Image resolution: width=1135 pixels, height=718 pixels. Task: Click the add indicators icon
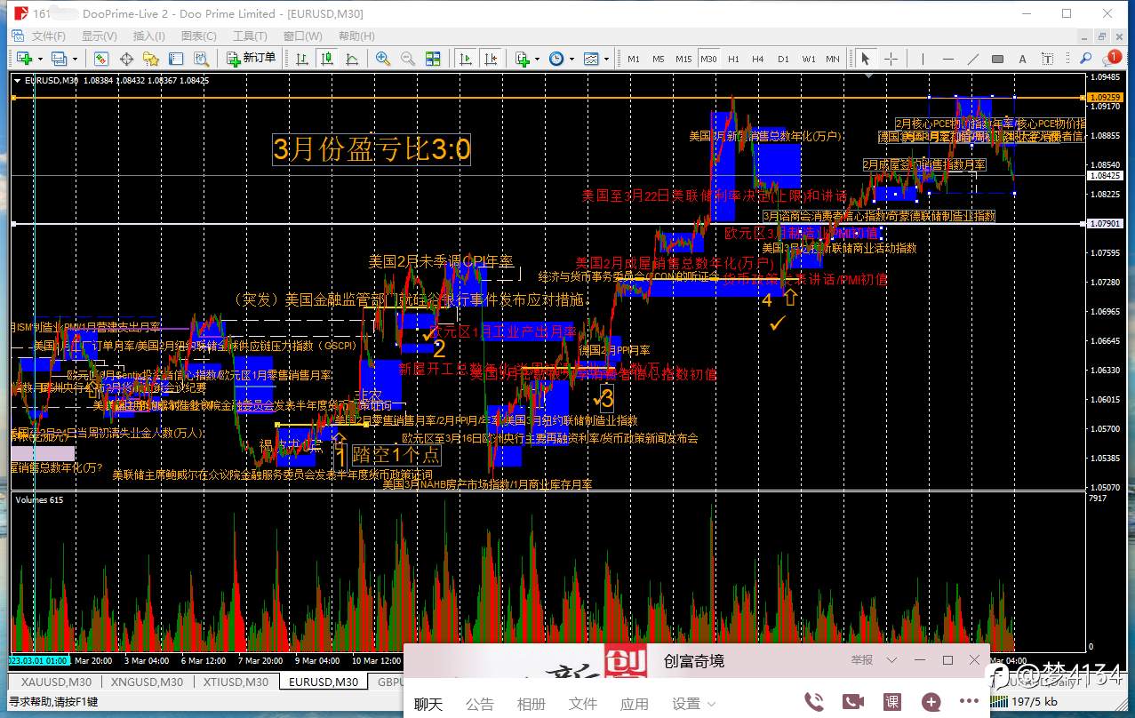click(x=523, y=59)
